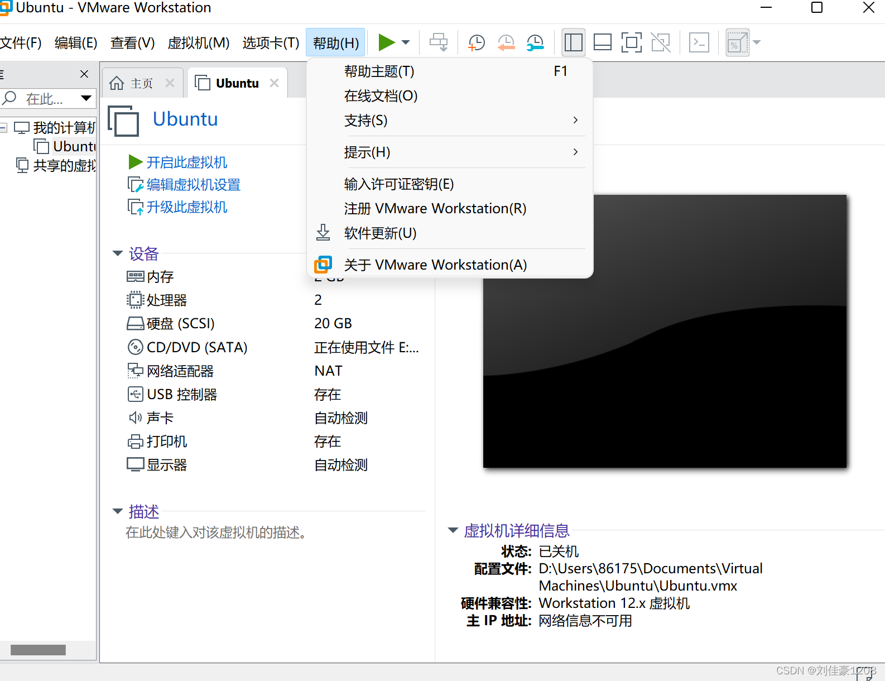
Task: Click the send Ctrl+Alt+Del toolbar icon
Action: point(439,42)
